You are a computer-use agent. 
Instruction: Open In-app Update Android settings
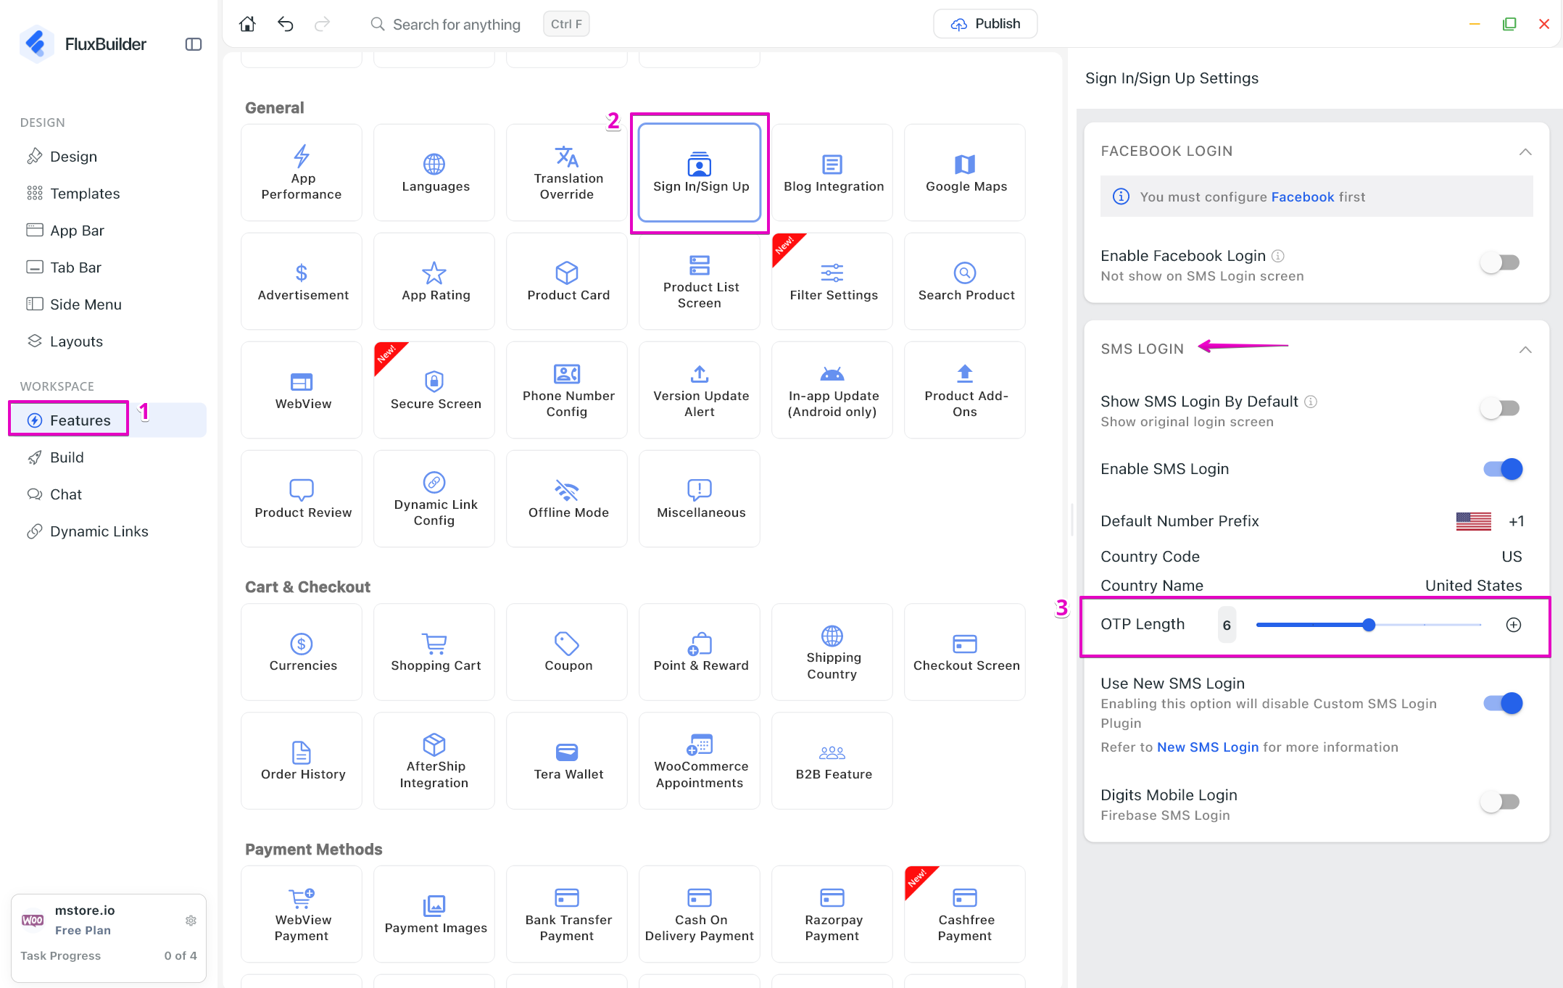point(832,390)
